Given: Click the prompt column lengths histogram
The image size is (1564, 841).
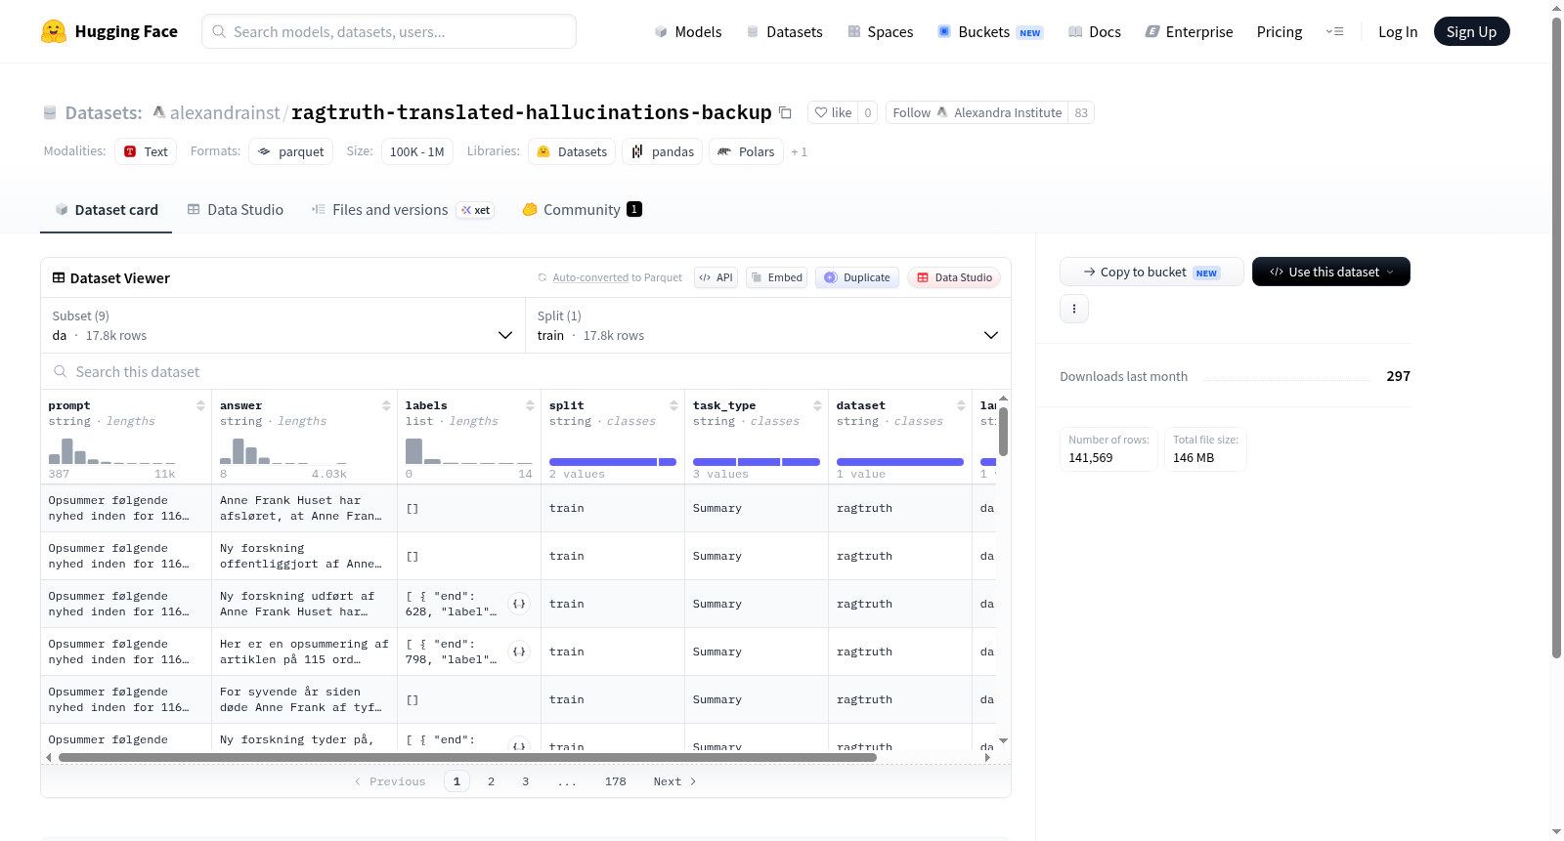Looking at the screenshot, I should coord(112,451).
